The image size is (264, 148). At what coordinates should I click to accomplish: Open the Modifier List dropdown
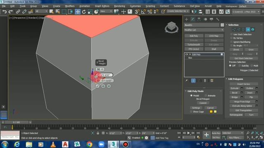204,30
